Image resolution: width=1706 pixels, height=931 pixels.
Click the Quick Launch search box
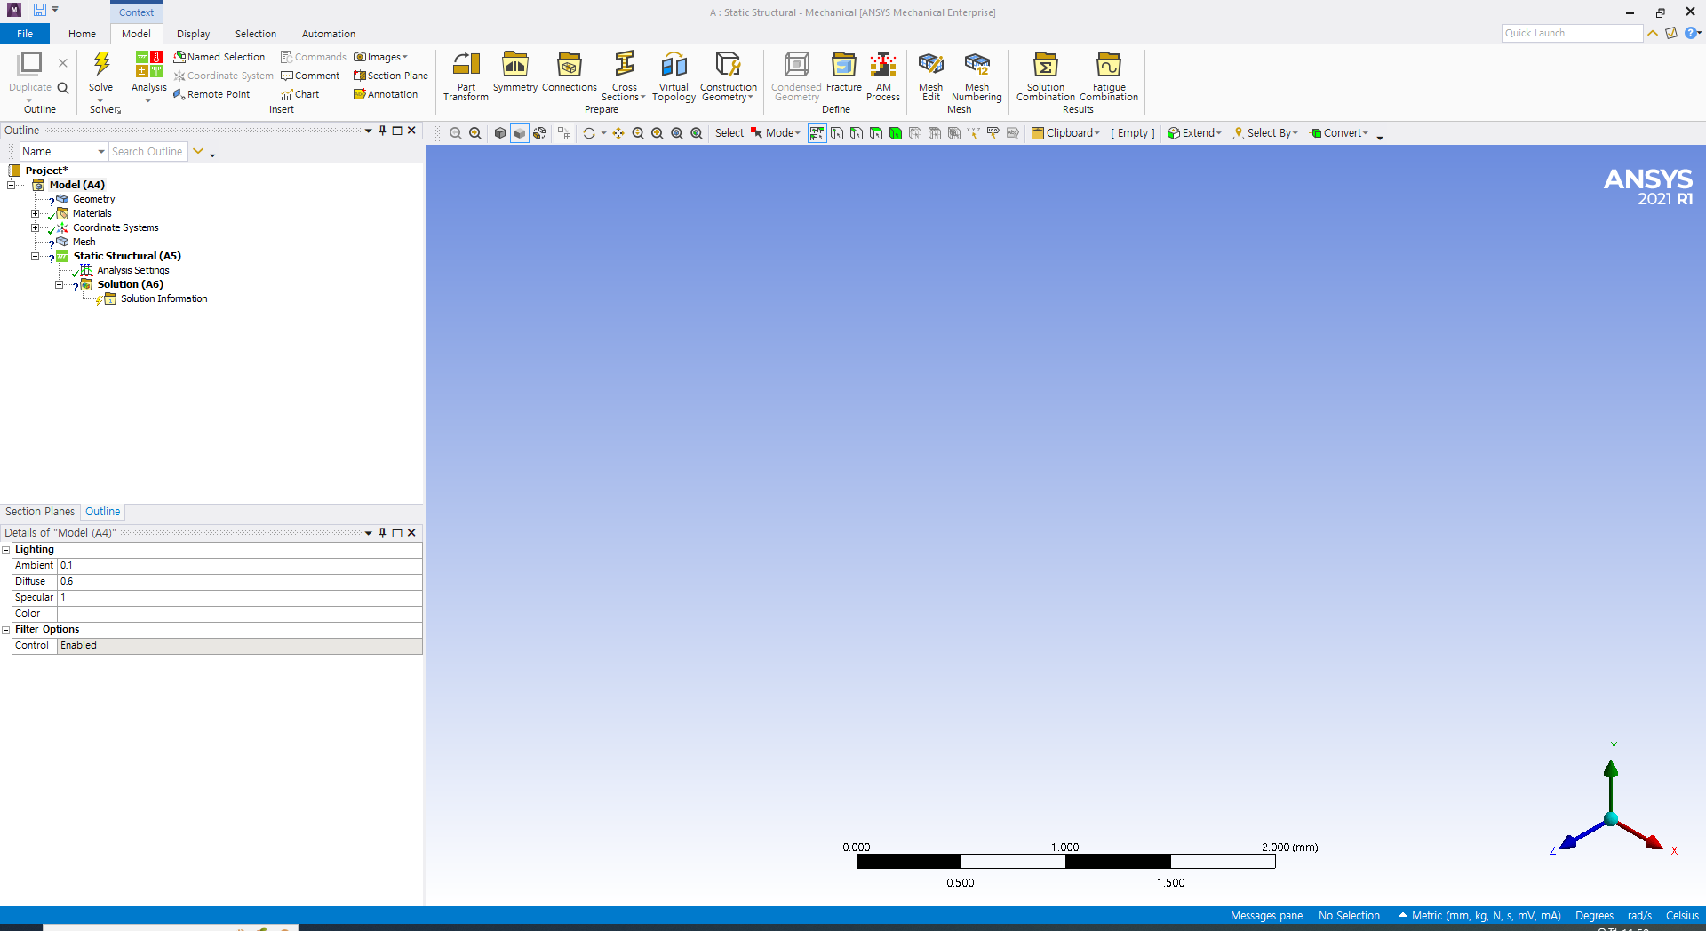(1572, 33)
